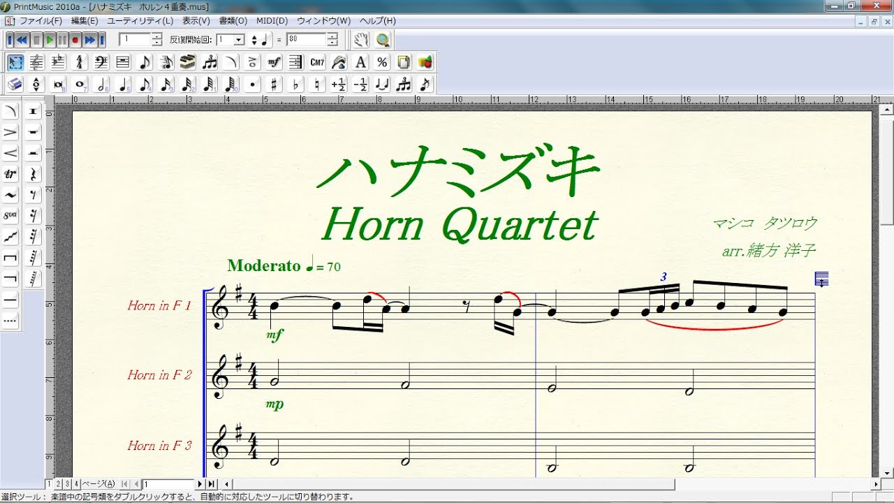Select the Time Signature tool
This screenshot has width=894, height=503.
[80, 62]
